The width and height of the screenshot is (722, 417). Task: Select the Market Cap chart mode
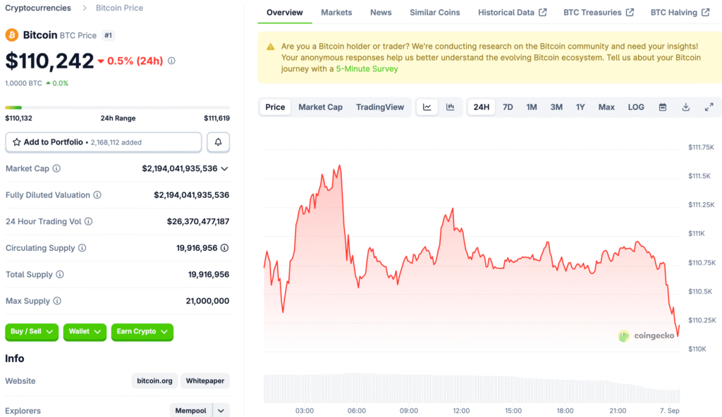click(x=321, y=107)
